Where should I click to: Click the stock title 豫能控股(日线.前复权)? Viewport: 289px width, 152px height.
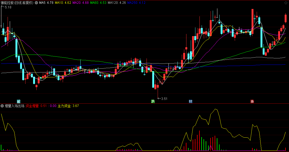pyautogui.click(x=17, y=3)
